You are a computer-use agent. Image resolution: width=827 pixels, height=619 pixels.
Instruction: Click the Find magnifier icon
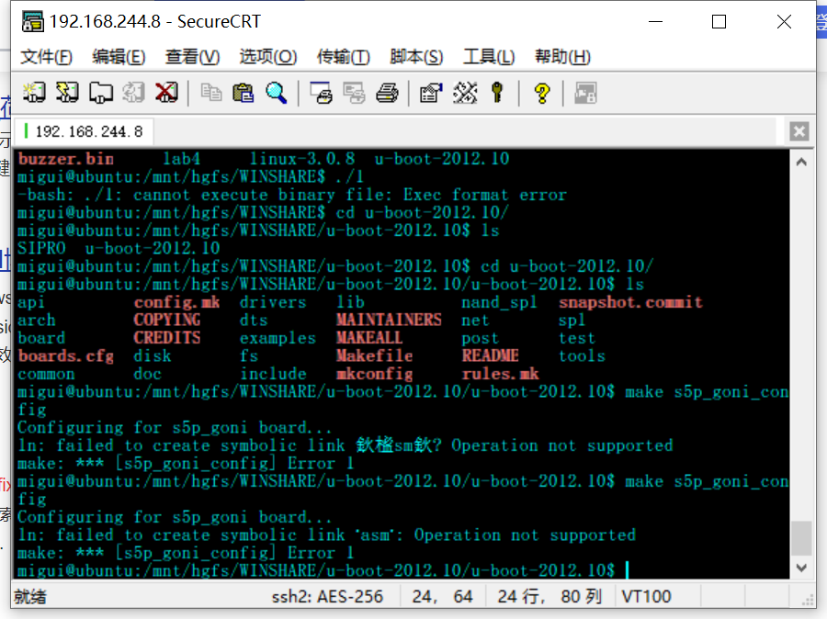pos(277,93)
